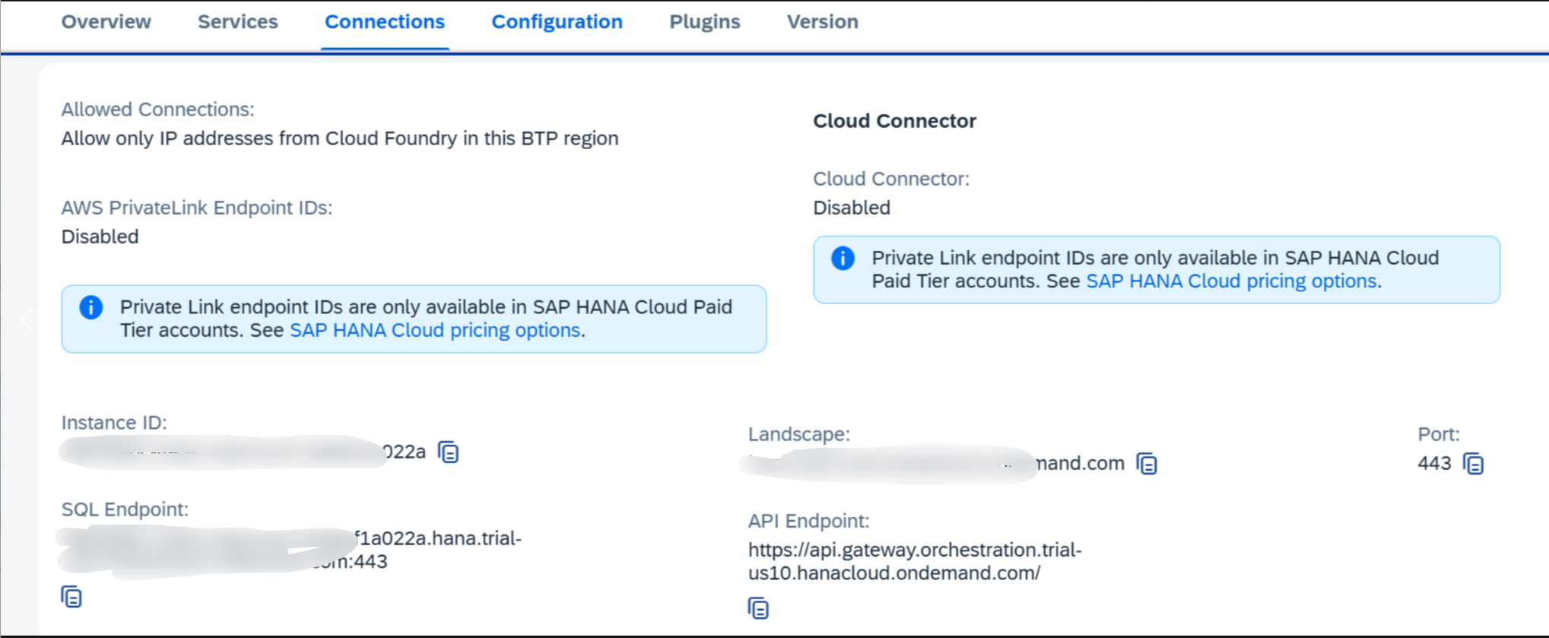Copy the SQL Endpoint address

71,597
